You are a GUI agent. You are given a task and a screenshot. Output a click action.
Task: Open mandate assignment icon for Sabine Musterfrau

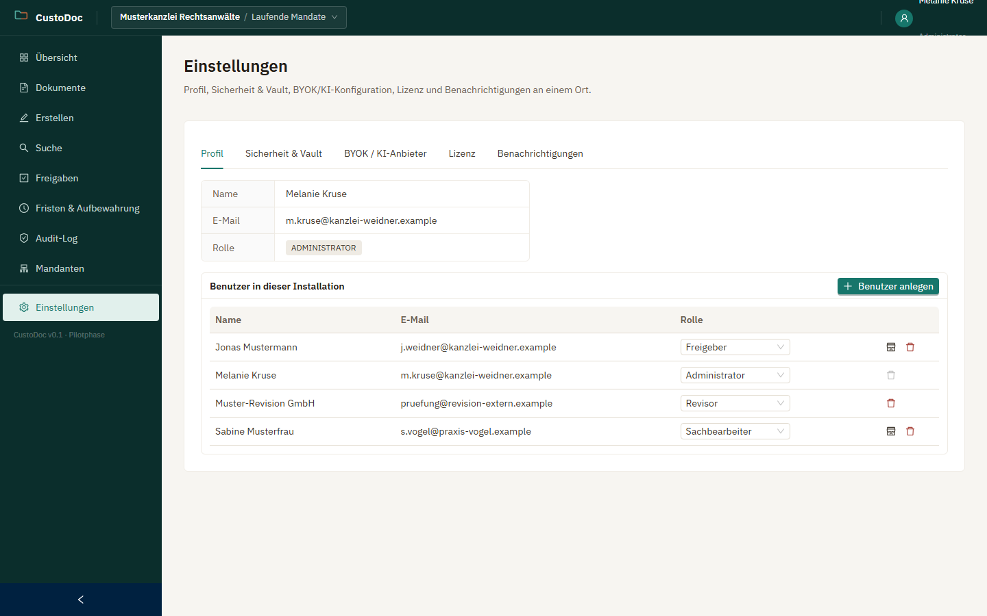891,431
